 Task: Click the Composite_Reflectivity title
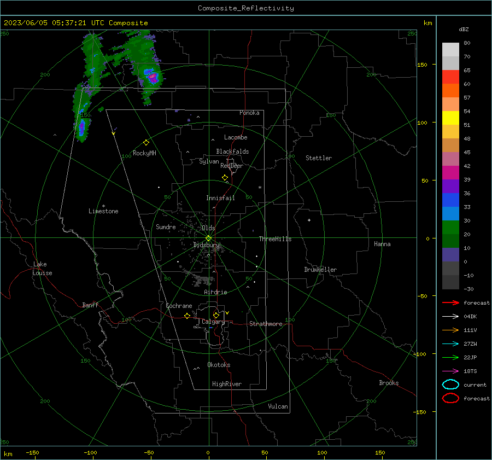245,8
